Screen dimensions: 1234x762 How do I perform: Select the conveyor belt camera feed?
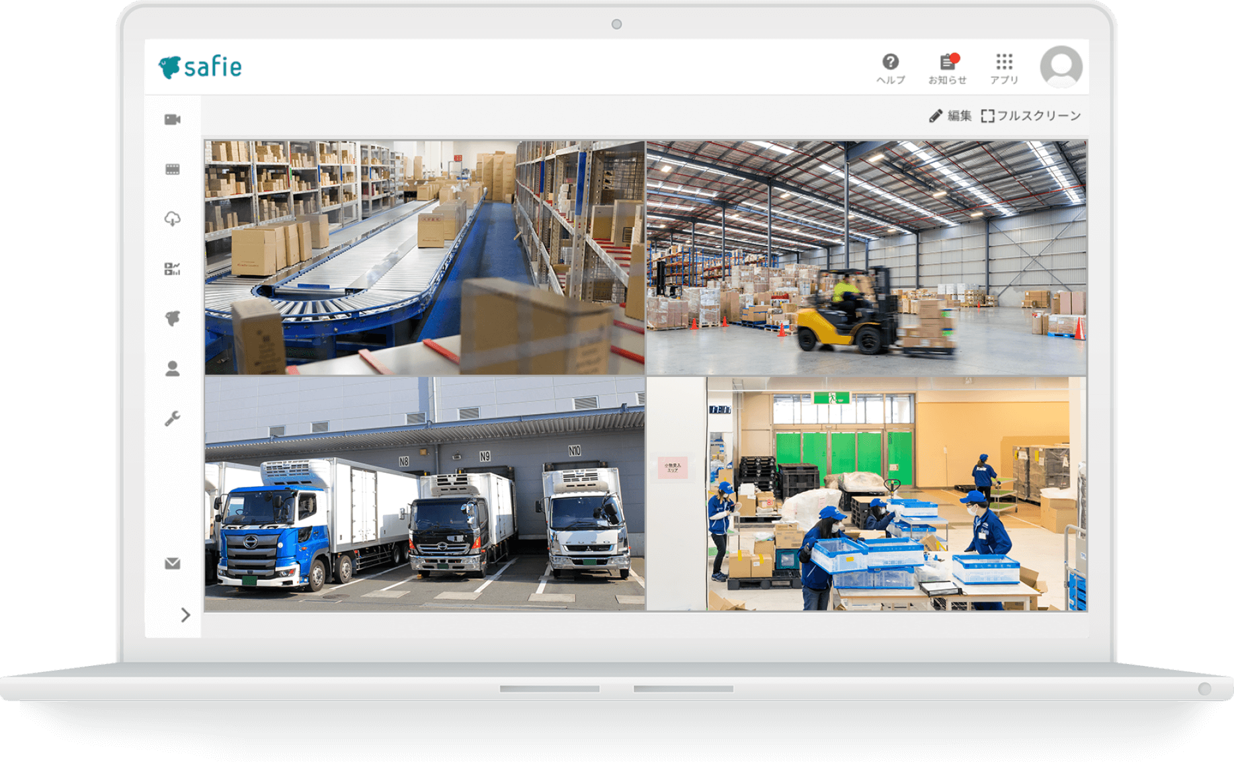[425, 257]
